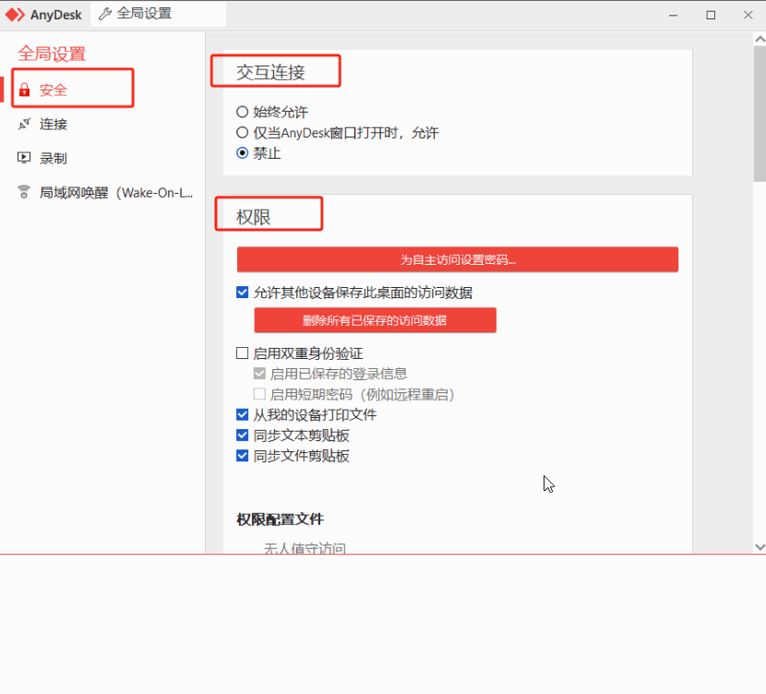The image size is (766, 694).
Task: Click the scrollbar down arrow
Action: click(x=760, y=546)
